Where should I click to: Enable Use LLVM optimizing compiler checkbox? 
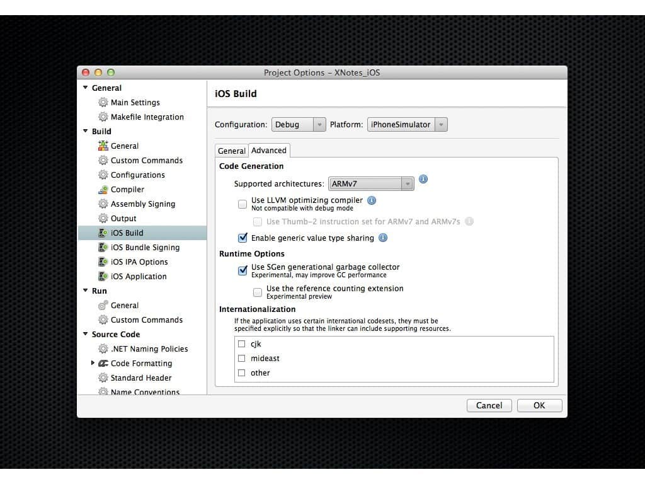(x=243, y=204)
